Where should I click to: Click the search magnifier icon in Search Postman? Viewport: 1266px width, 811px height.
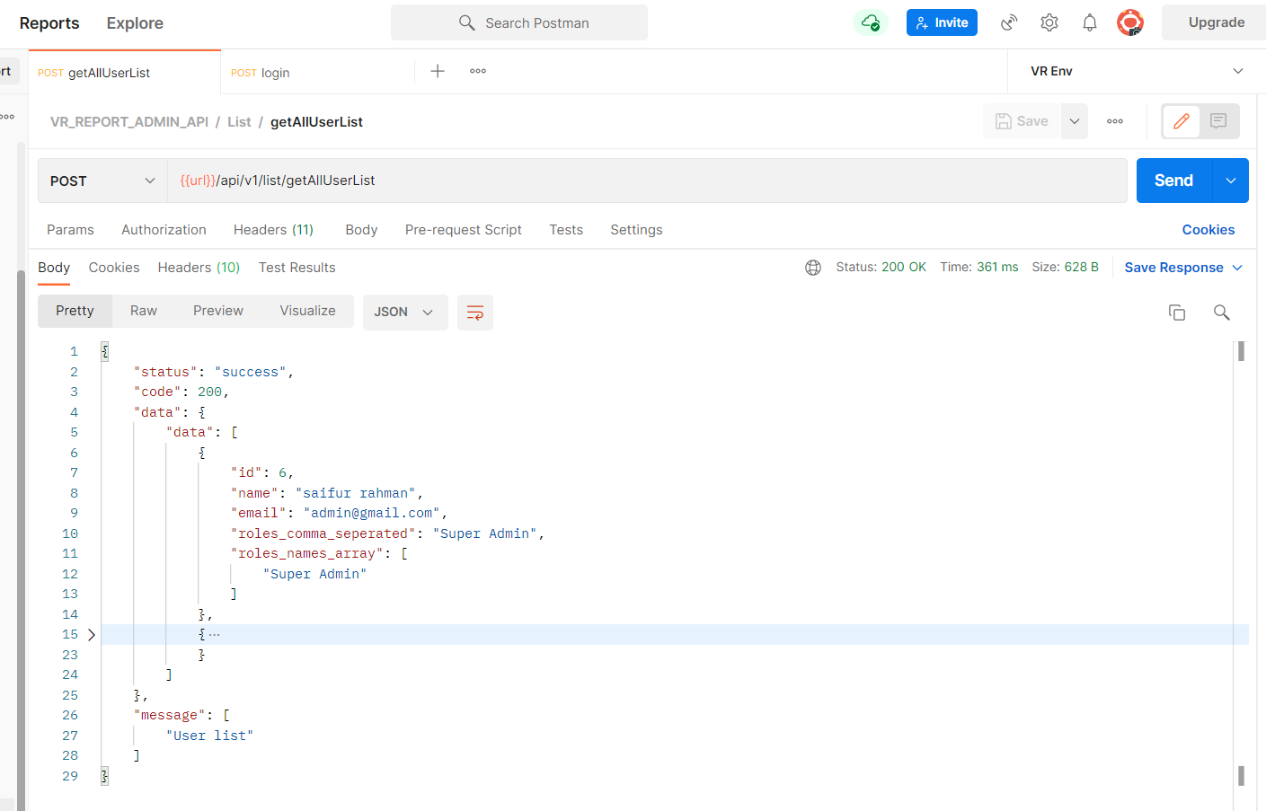tap(466, 22)
